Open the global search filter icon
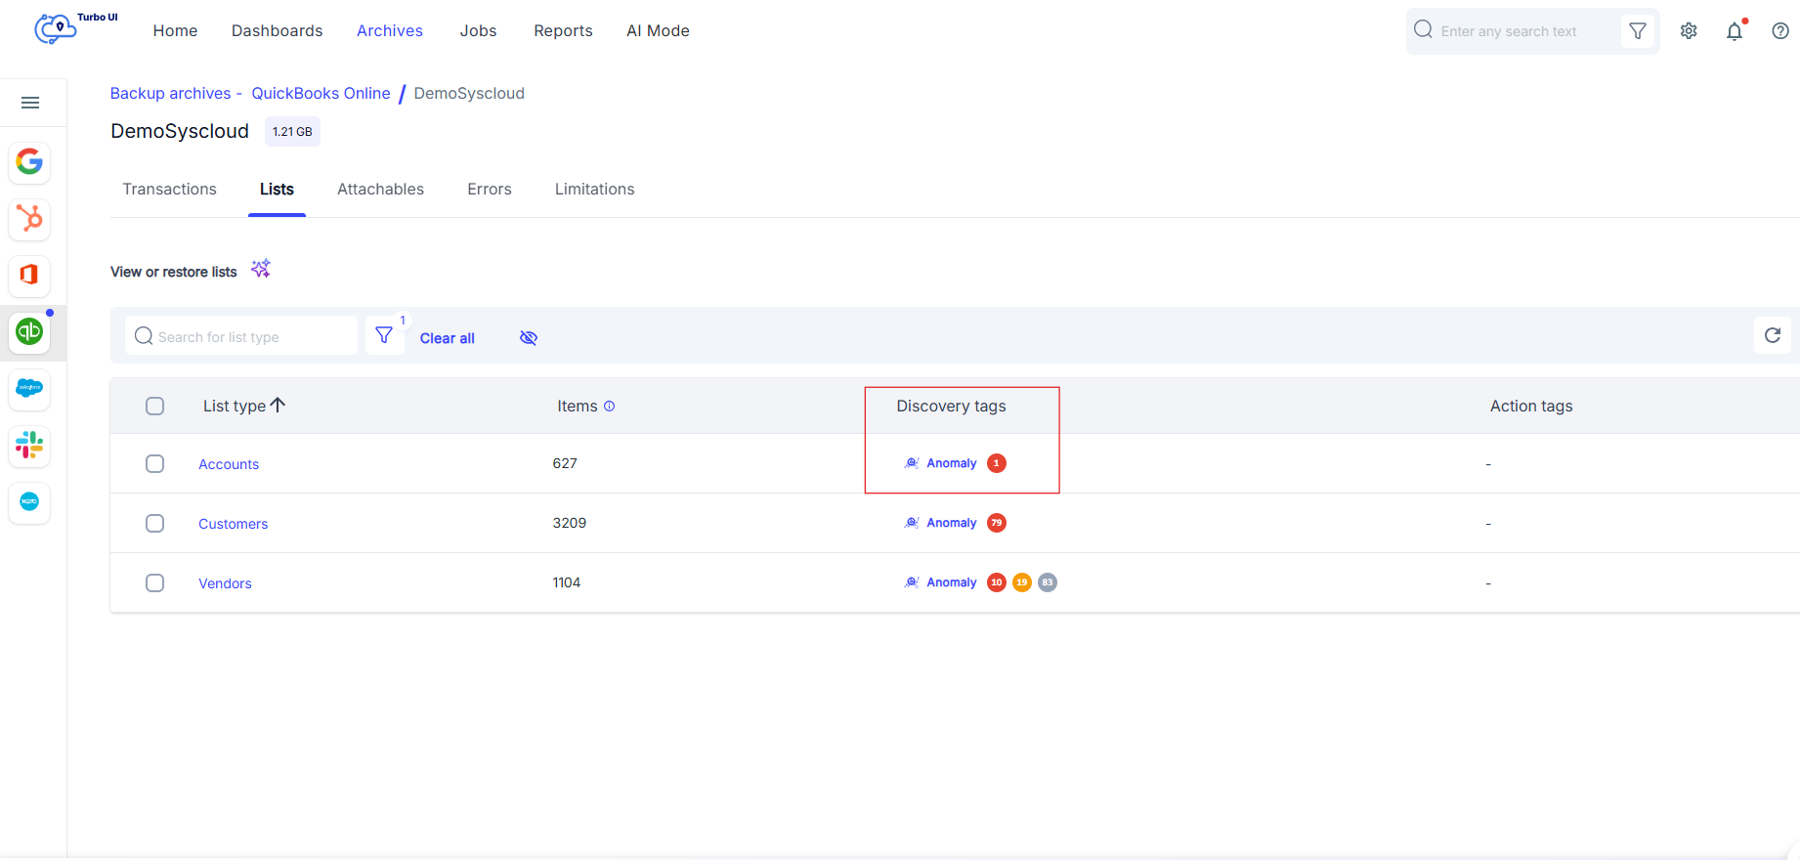 click(1638, 31)
